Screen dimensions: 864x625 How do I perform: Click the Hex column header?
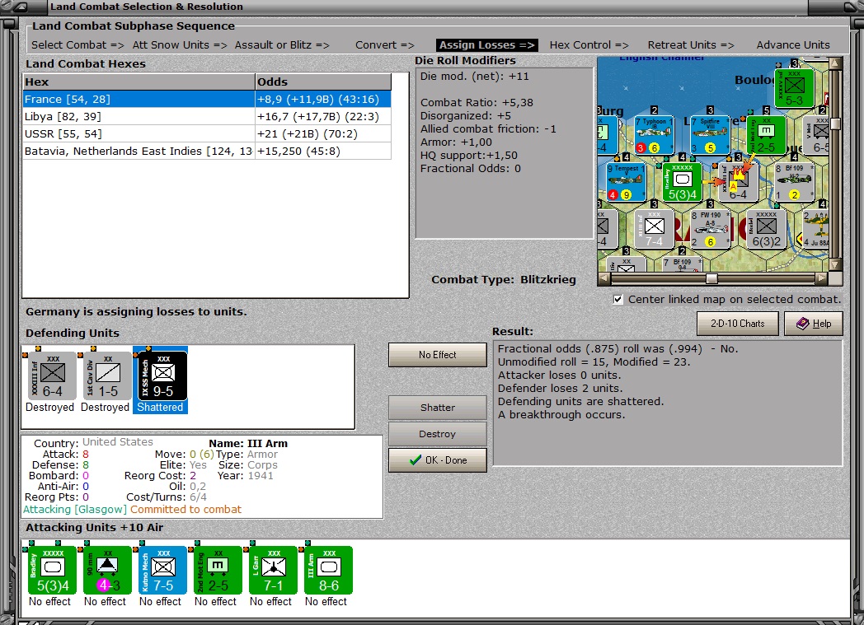pos(139,82)
